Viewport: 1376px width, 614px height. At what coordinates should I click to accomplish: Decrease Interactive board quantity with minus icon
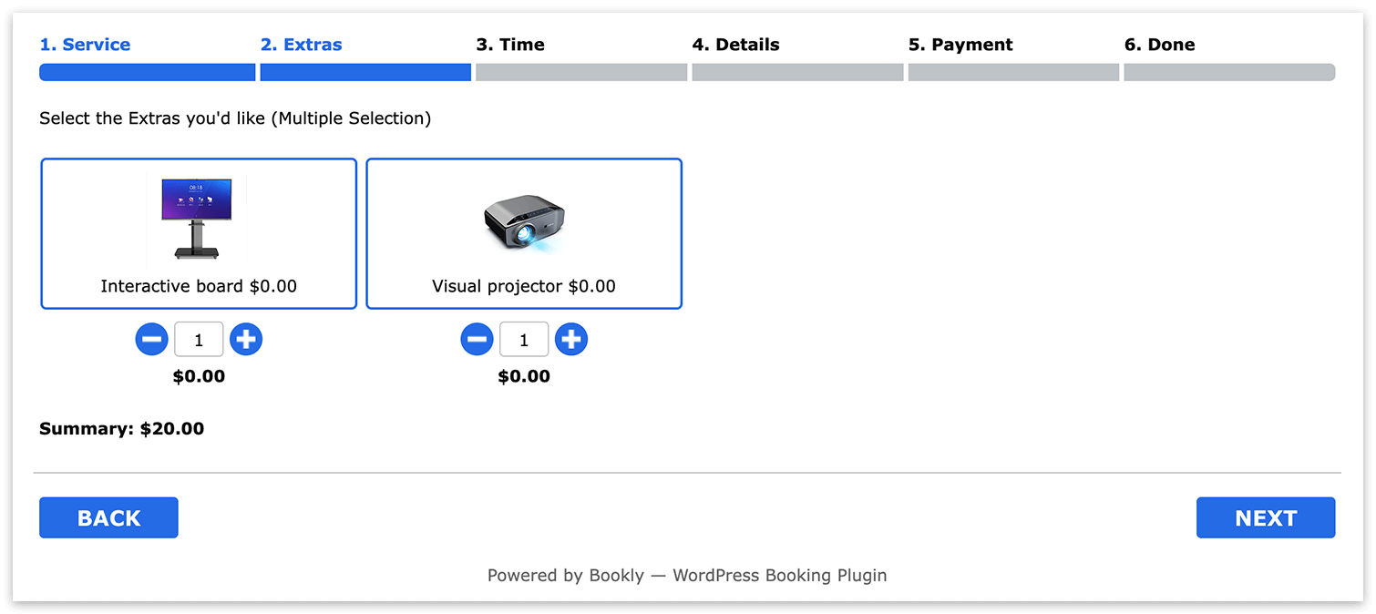pos(152,340)
